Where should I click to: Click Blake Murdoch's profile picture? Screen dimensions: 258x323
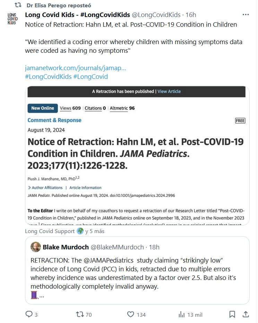pyautogui.click(x=35, y=247)
